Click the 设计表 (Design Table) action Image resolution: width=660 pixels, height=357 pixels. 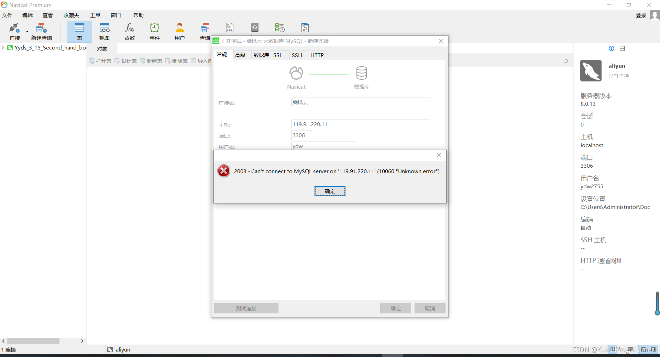point(125,61)
